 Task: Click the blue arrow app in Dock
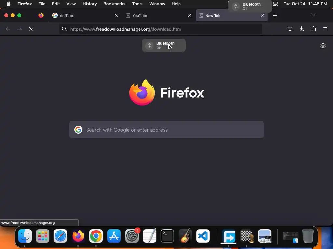click(229, 236)
